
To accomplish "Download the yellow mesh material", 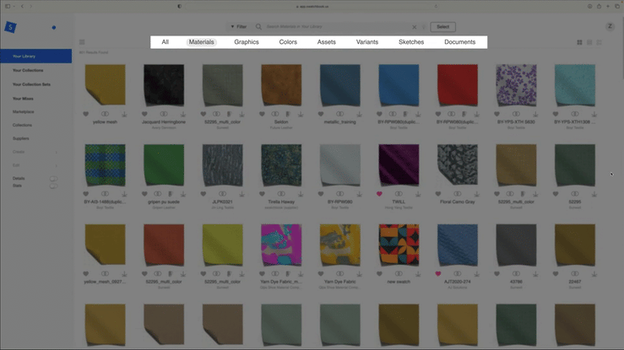I will [124, 115].
